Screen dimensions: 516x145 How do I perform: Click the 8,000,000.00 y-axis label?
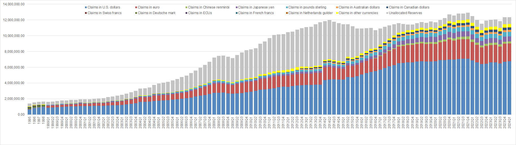[x=14, y=52]
